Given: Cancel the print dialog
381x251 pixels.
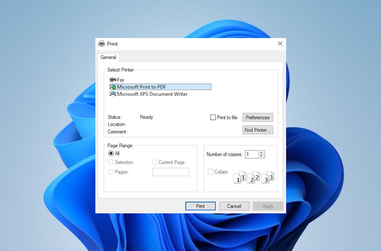Looking at the screenshot, I should [234, 206].
